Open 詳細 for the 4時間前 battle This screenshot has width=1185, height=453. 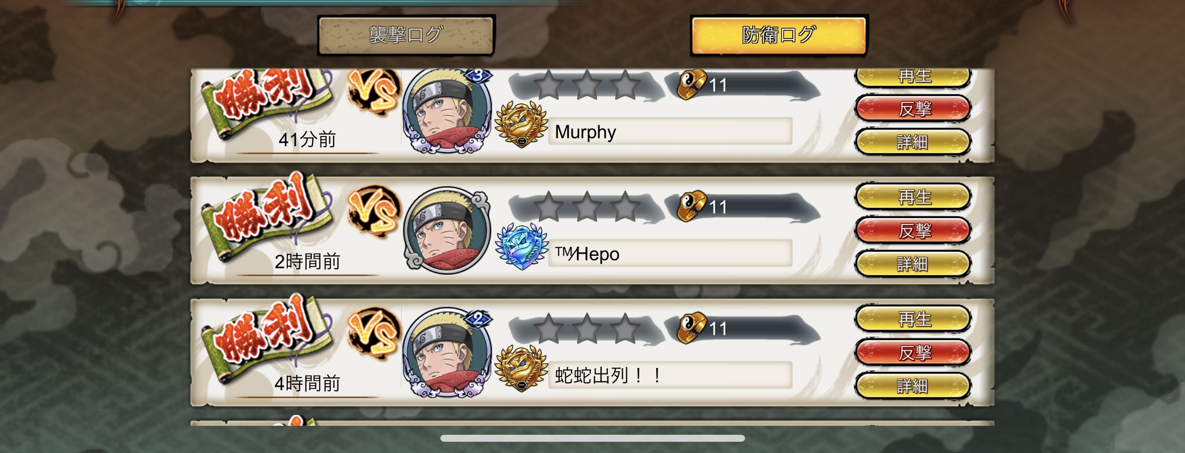tap(913, 386)
